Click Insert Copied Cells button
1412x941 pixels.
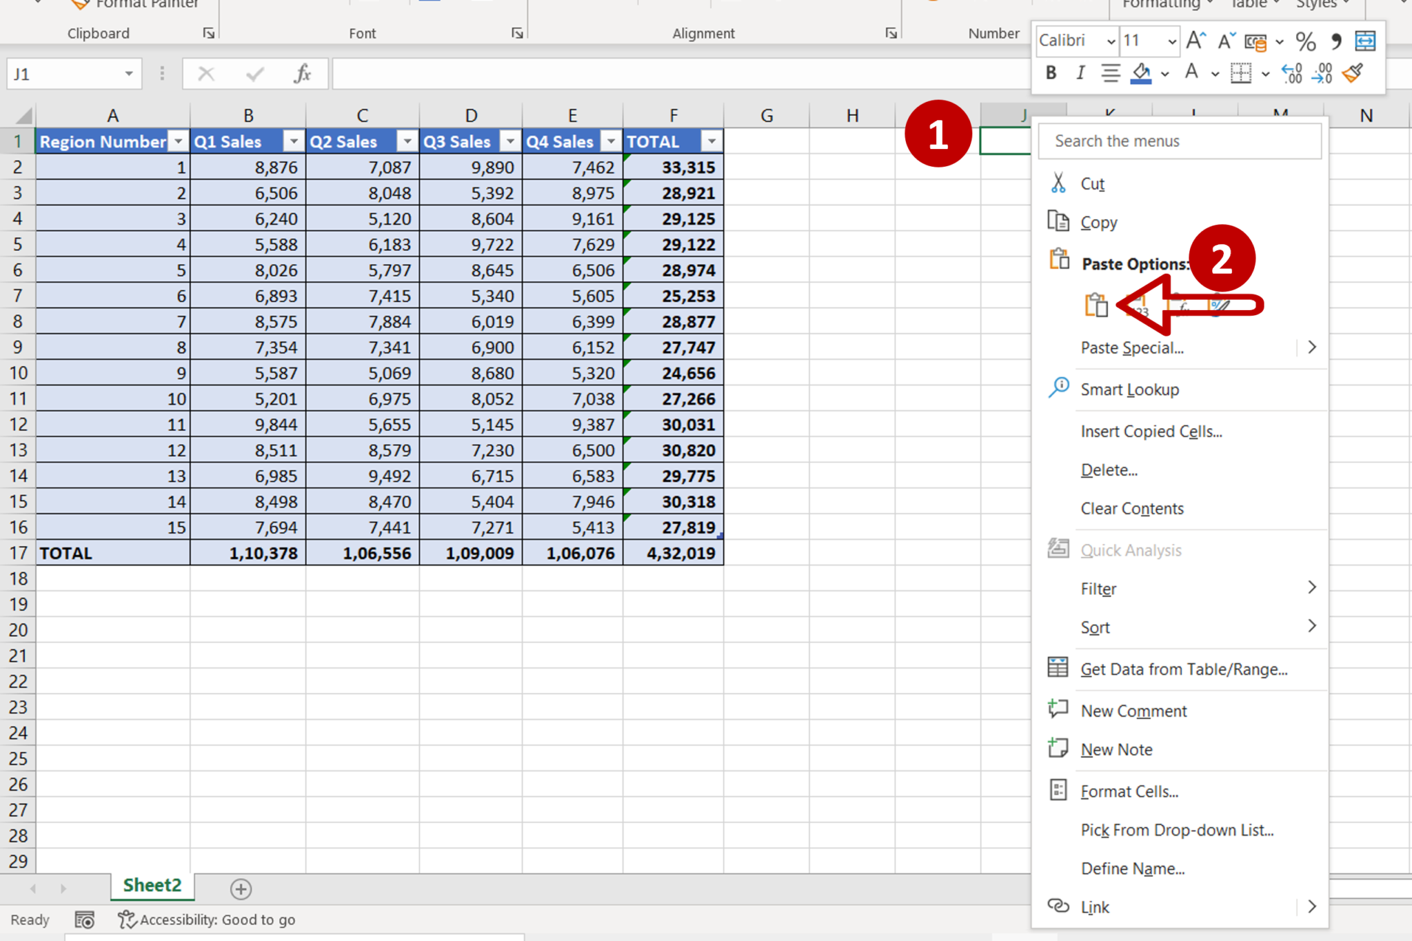1151,429
